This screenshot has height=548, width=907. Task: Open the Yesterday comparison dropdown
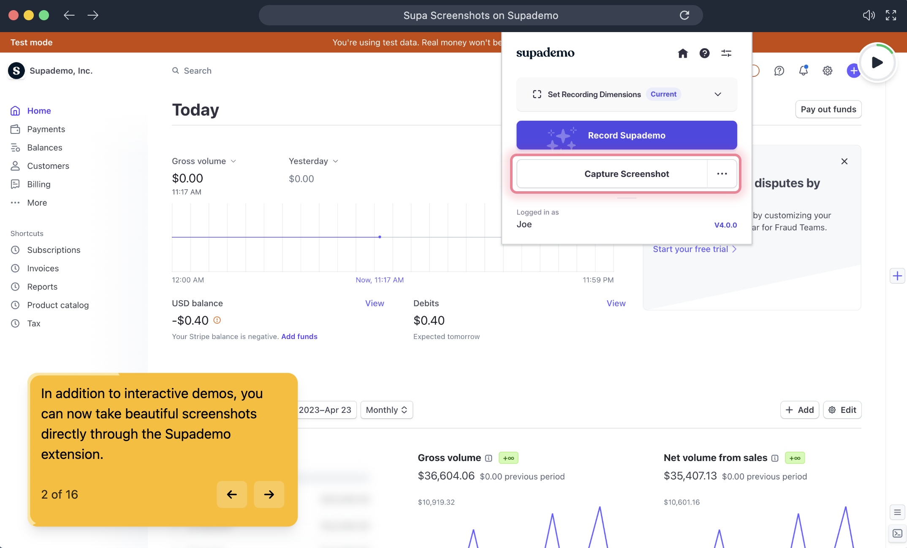(x=313, y=161)
